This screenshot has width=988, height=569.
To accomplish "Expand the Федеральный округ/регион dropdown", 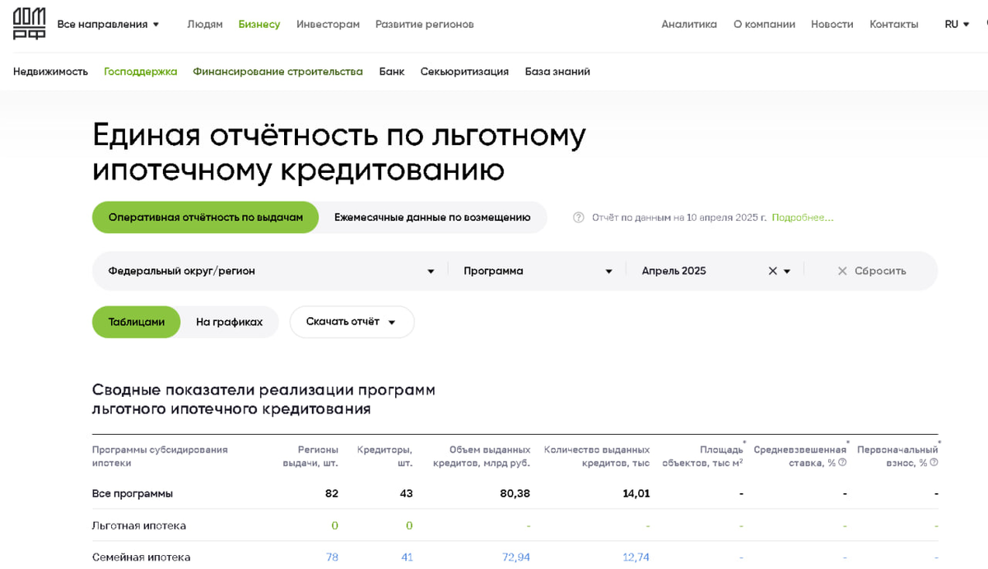I will (271, 271).
